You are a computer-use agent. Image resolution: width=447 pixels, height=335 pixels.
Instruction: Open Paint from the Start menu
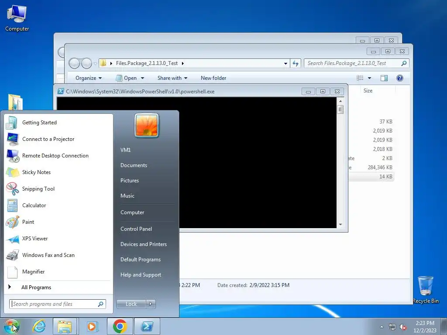point(58,222)
